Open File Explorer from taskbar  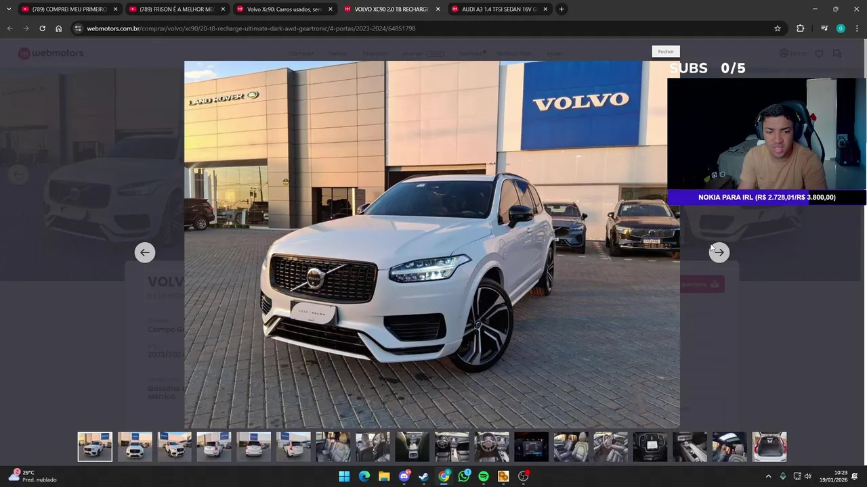[384, 476]
